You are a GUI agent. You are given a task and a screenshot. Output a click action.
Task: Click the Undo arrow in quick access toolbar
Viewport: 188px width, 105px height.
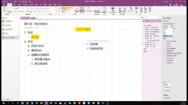click(7, 1)
